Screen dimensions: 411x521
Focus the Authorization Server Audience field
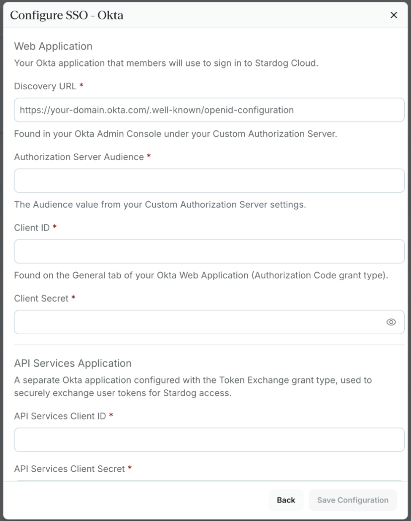(x=209, y=181)
